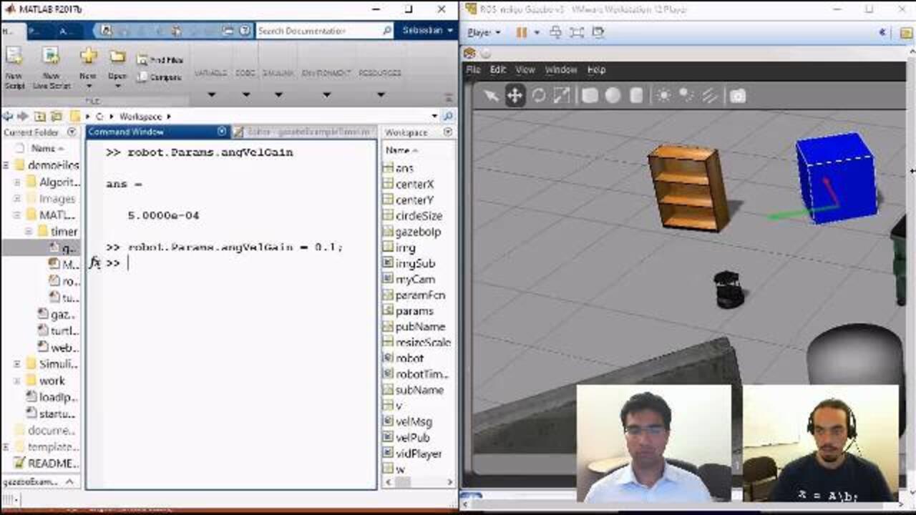The width and height of the screenshot is (916, 515).
Task: Select robot variable in Workspace
Action: pyautogui.click(x=409, y=358)
